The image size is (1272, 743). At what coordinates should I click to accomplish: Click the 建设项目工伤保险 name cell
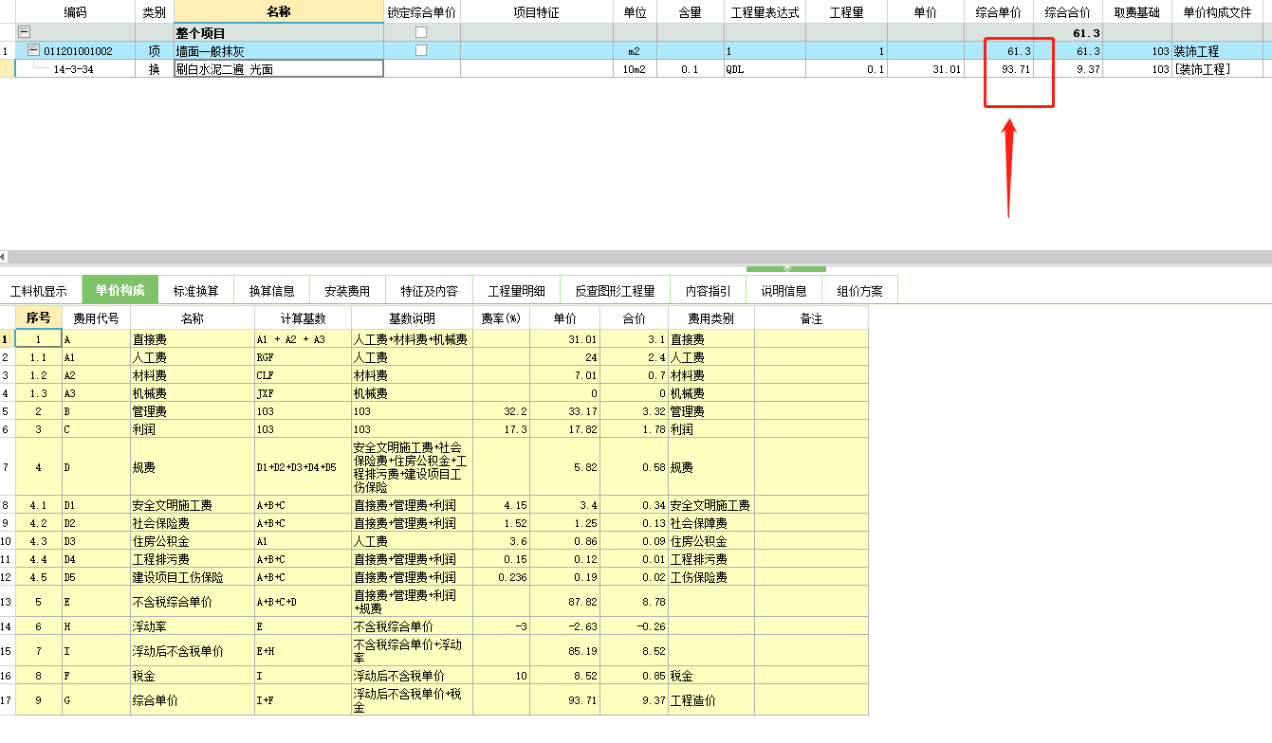pyautogui.click(x=192, y=577)
